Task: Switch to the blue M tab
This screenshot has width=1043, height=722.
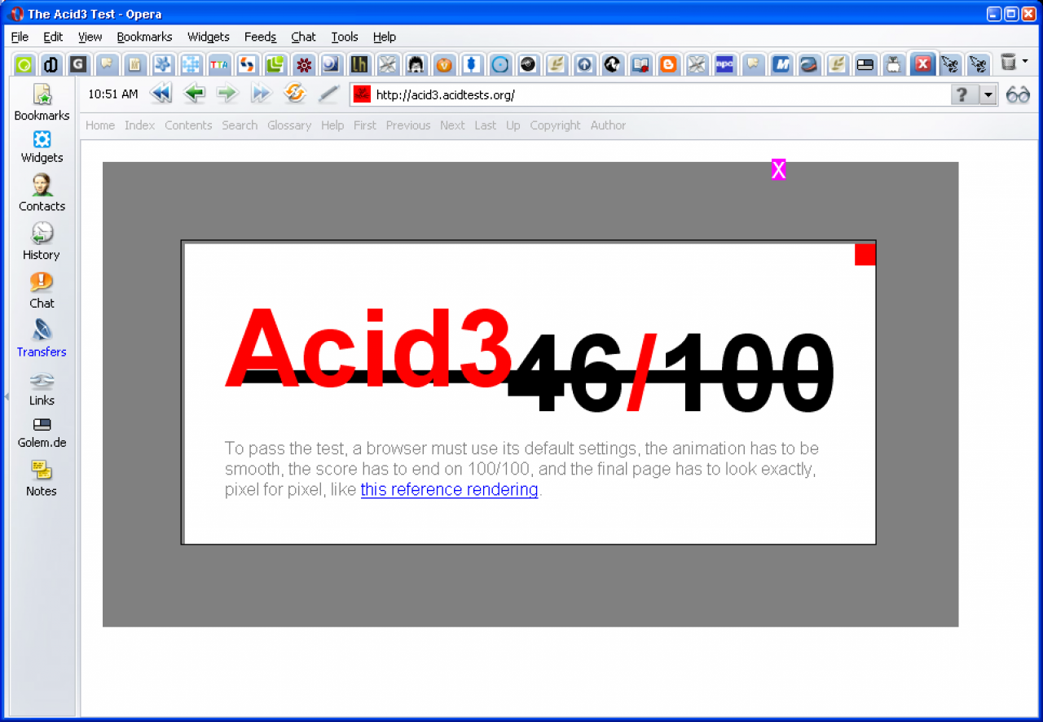Action: (781, 65)
